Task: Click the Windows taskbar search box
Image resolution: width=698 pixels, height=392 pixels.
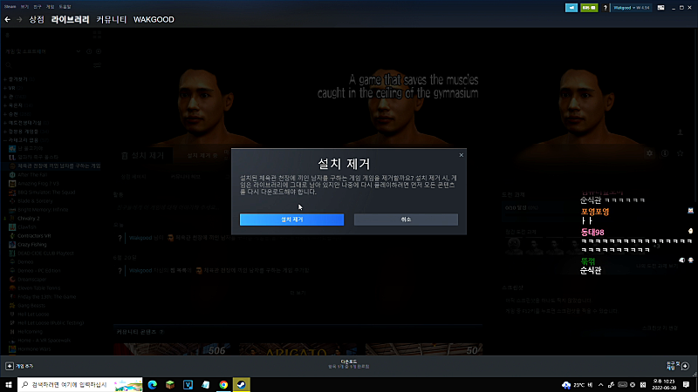Action: (x=80, y=384)
